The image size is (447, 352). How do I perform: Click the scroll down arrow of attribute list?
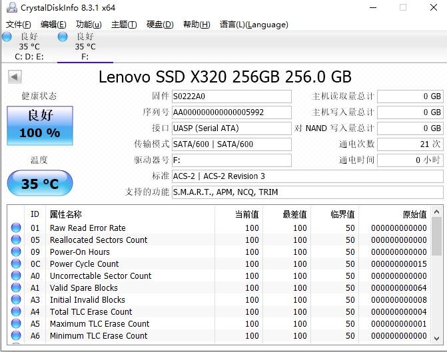click(x=436, y=338)
